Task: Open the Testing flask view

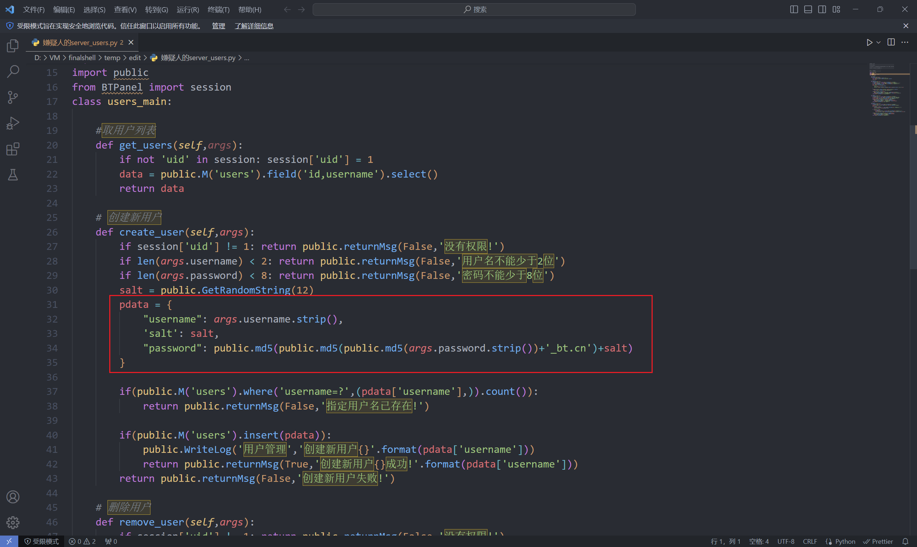Action: coord(13,175)
